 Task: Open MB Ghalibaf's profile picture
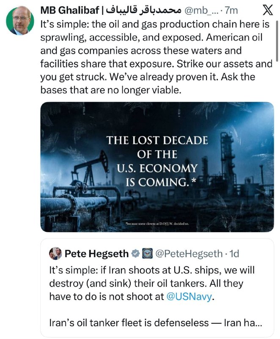[x=20, y=21]
